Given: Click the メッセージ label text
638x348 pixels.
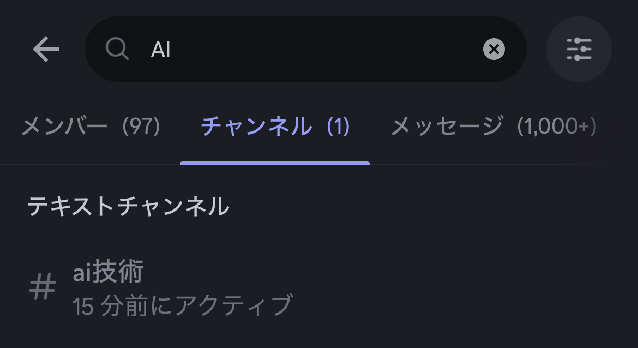Looking at the screenshot, I should click(x=447, y=127).
